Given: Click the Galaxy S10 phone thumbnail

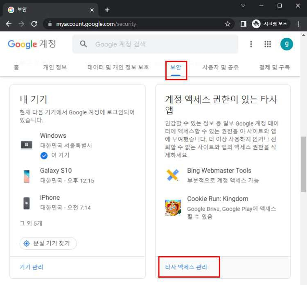Looking at the screenshot, I should [27, 176].
